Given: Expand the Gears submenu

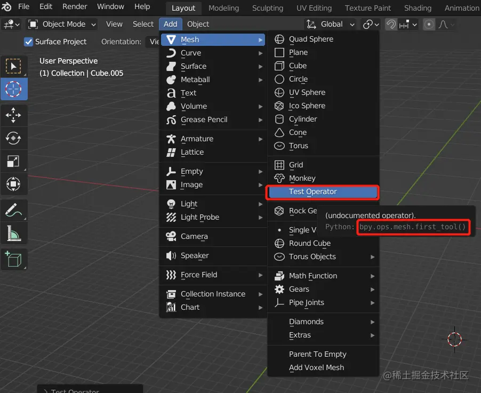Looking at the screenshot, I should click(x=323, y=289).
